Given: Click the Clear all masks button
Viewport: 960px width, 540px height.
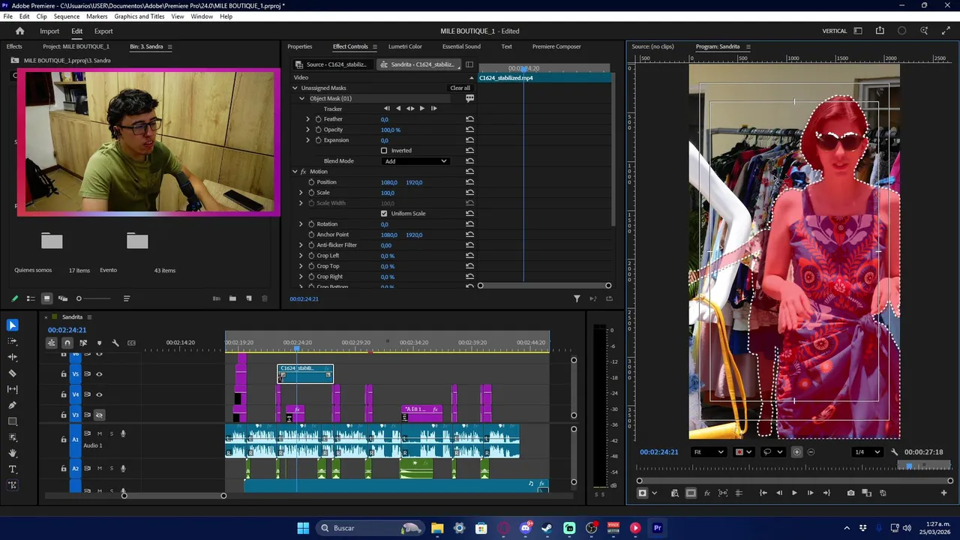Looking at the screenshot, I should (460, 88).
